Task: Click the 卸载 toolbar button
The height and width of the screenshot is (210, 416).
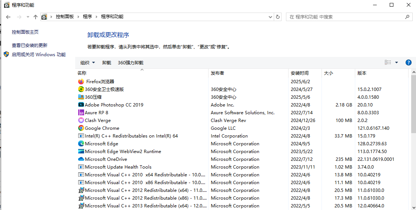Action: 107,63
